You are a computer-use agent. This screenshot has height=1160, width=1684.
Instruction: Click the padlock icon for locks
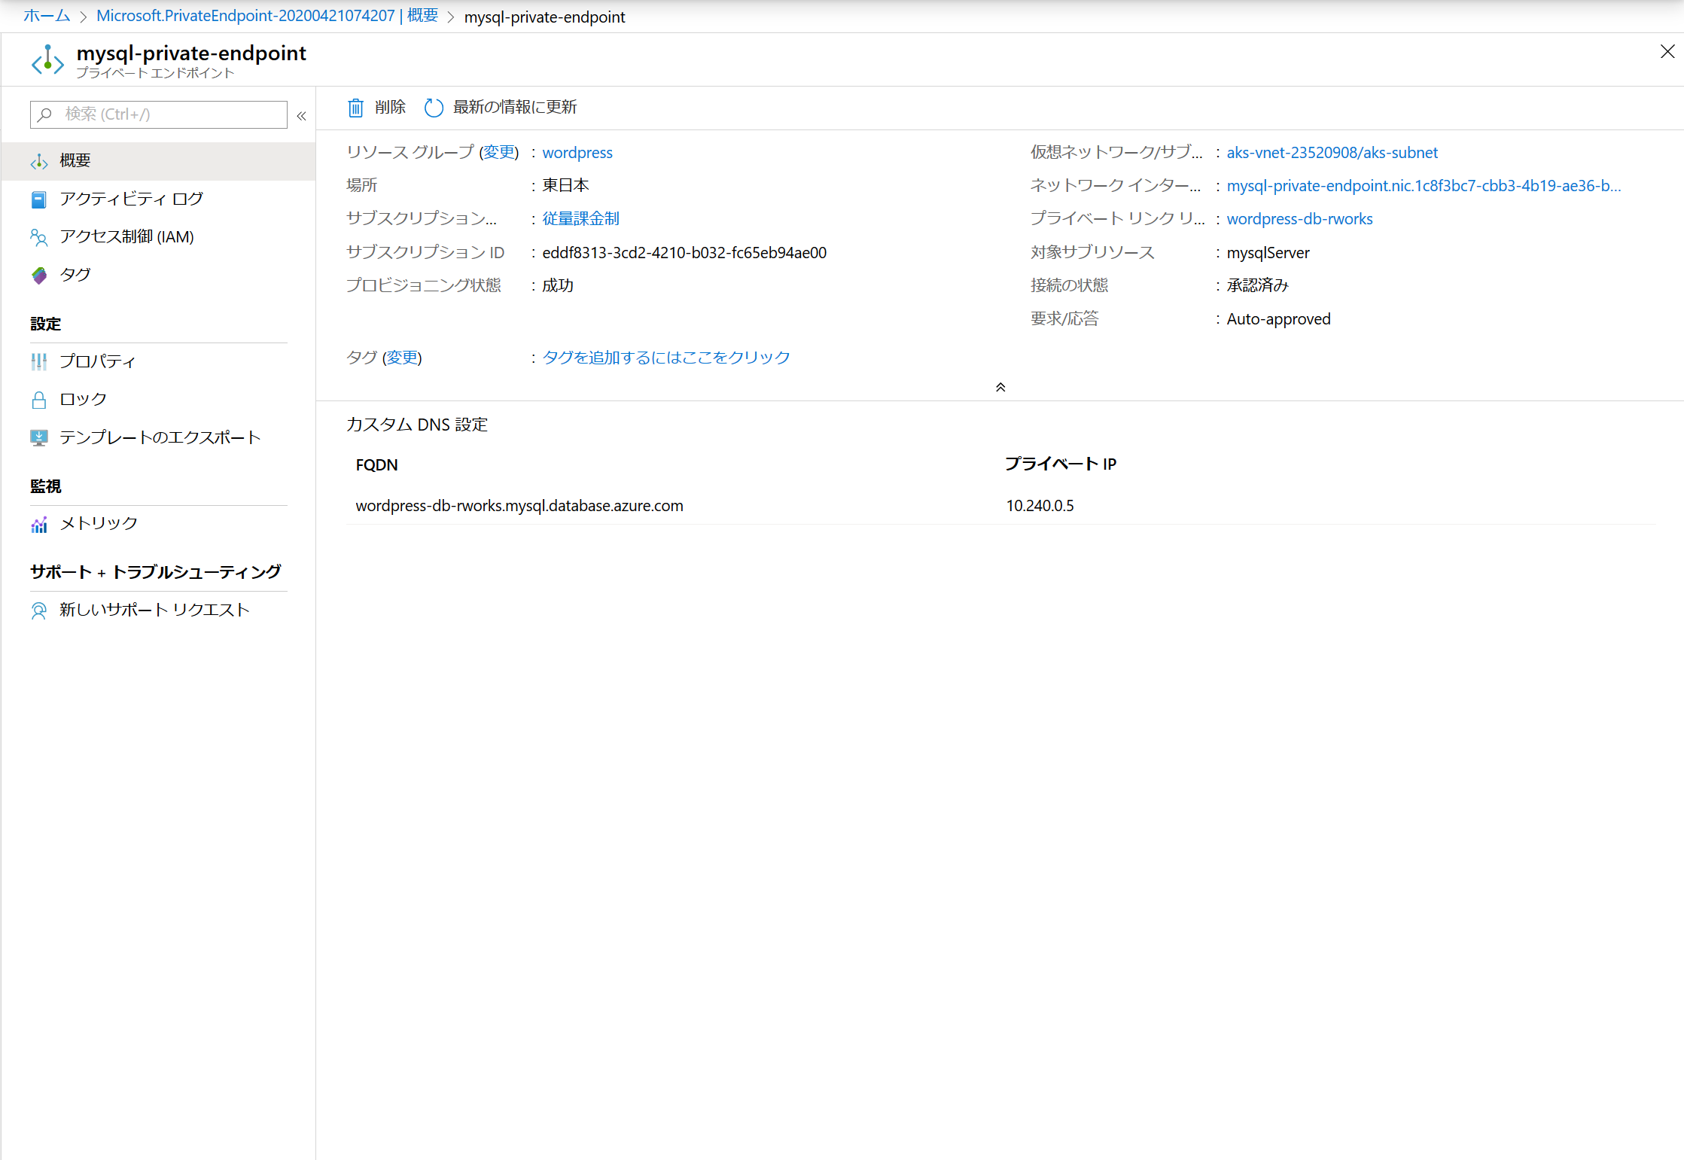click(39, 400)
